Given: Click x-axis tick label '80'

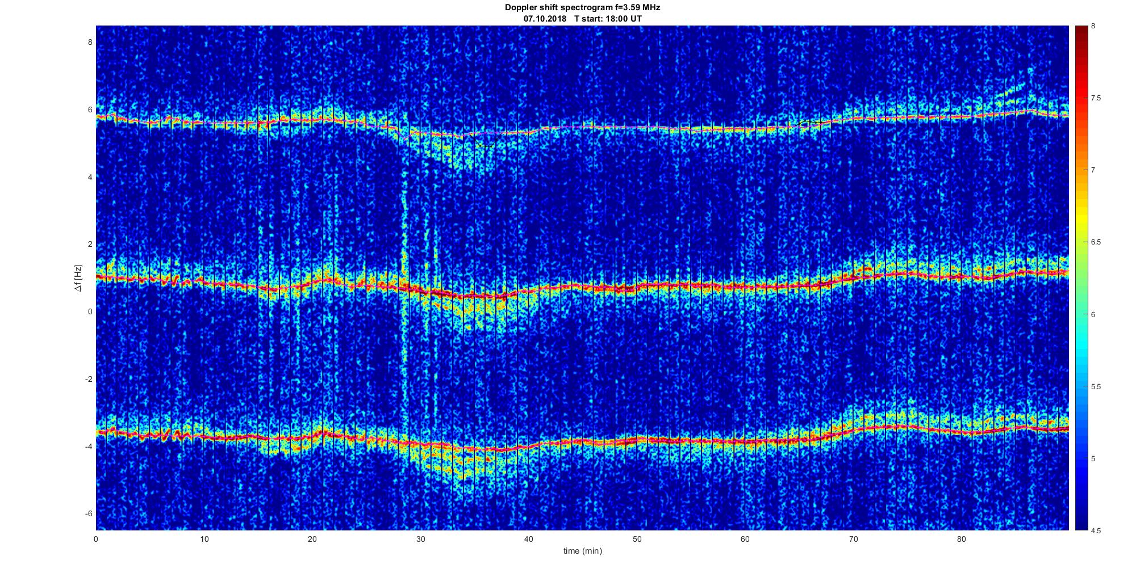Looking at the screenshot, I should (x=961, y=538).
